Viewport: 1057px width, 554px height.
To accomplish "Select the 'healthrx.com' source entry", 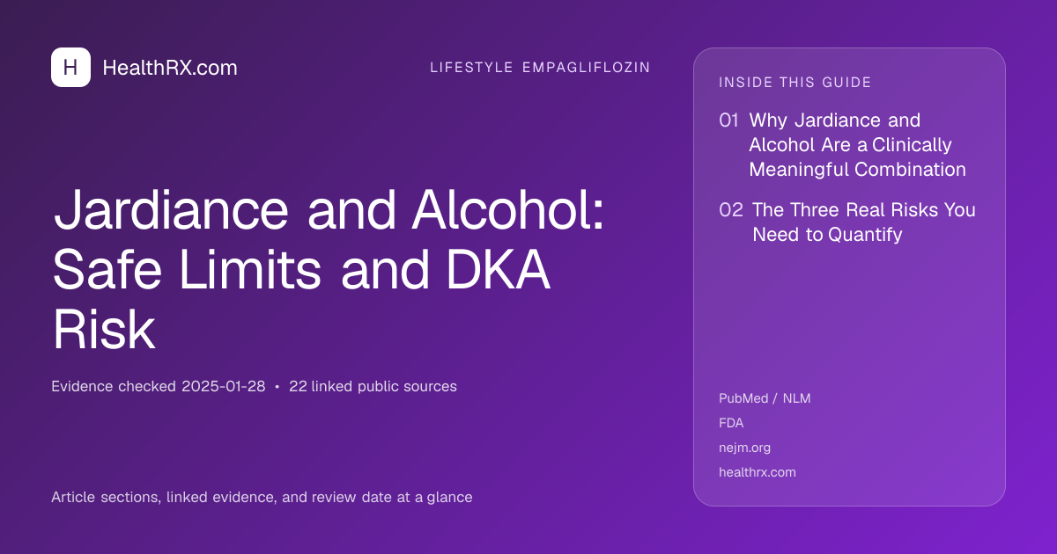I will coord(758,472).
